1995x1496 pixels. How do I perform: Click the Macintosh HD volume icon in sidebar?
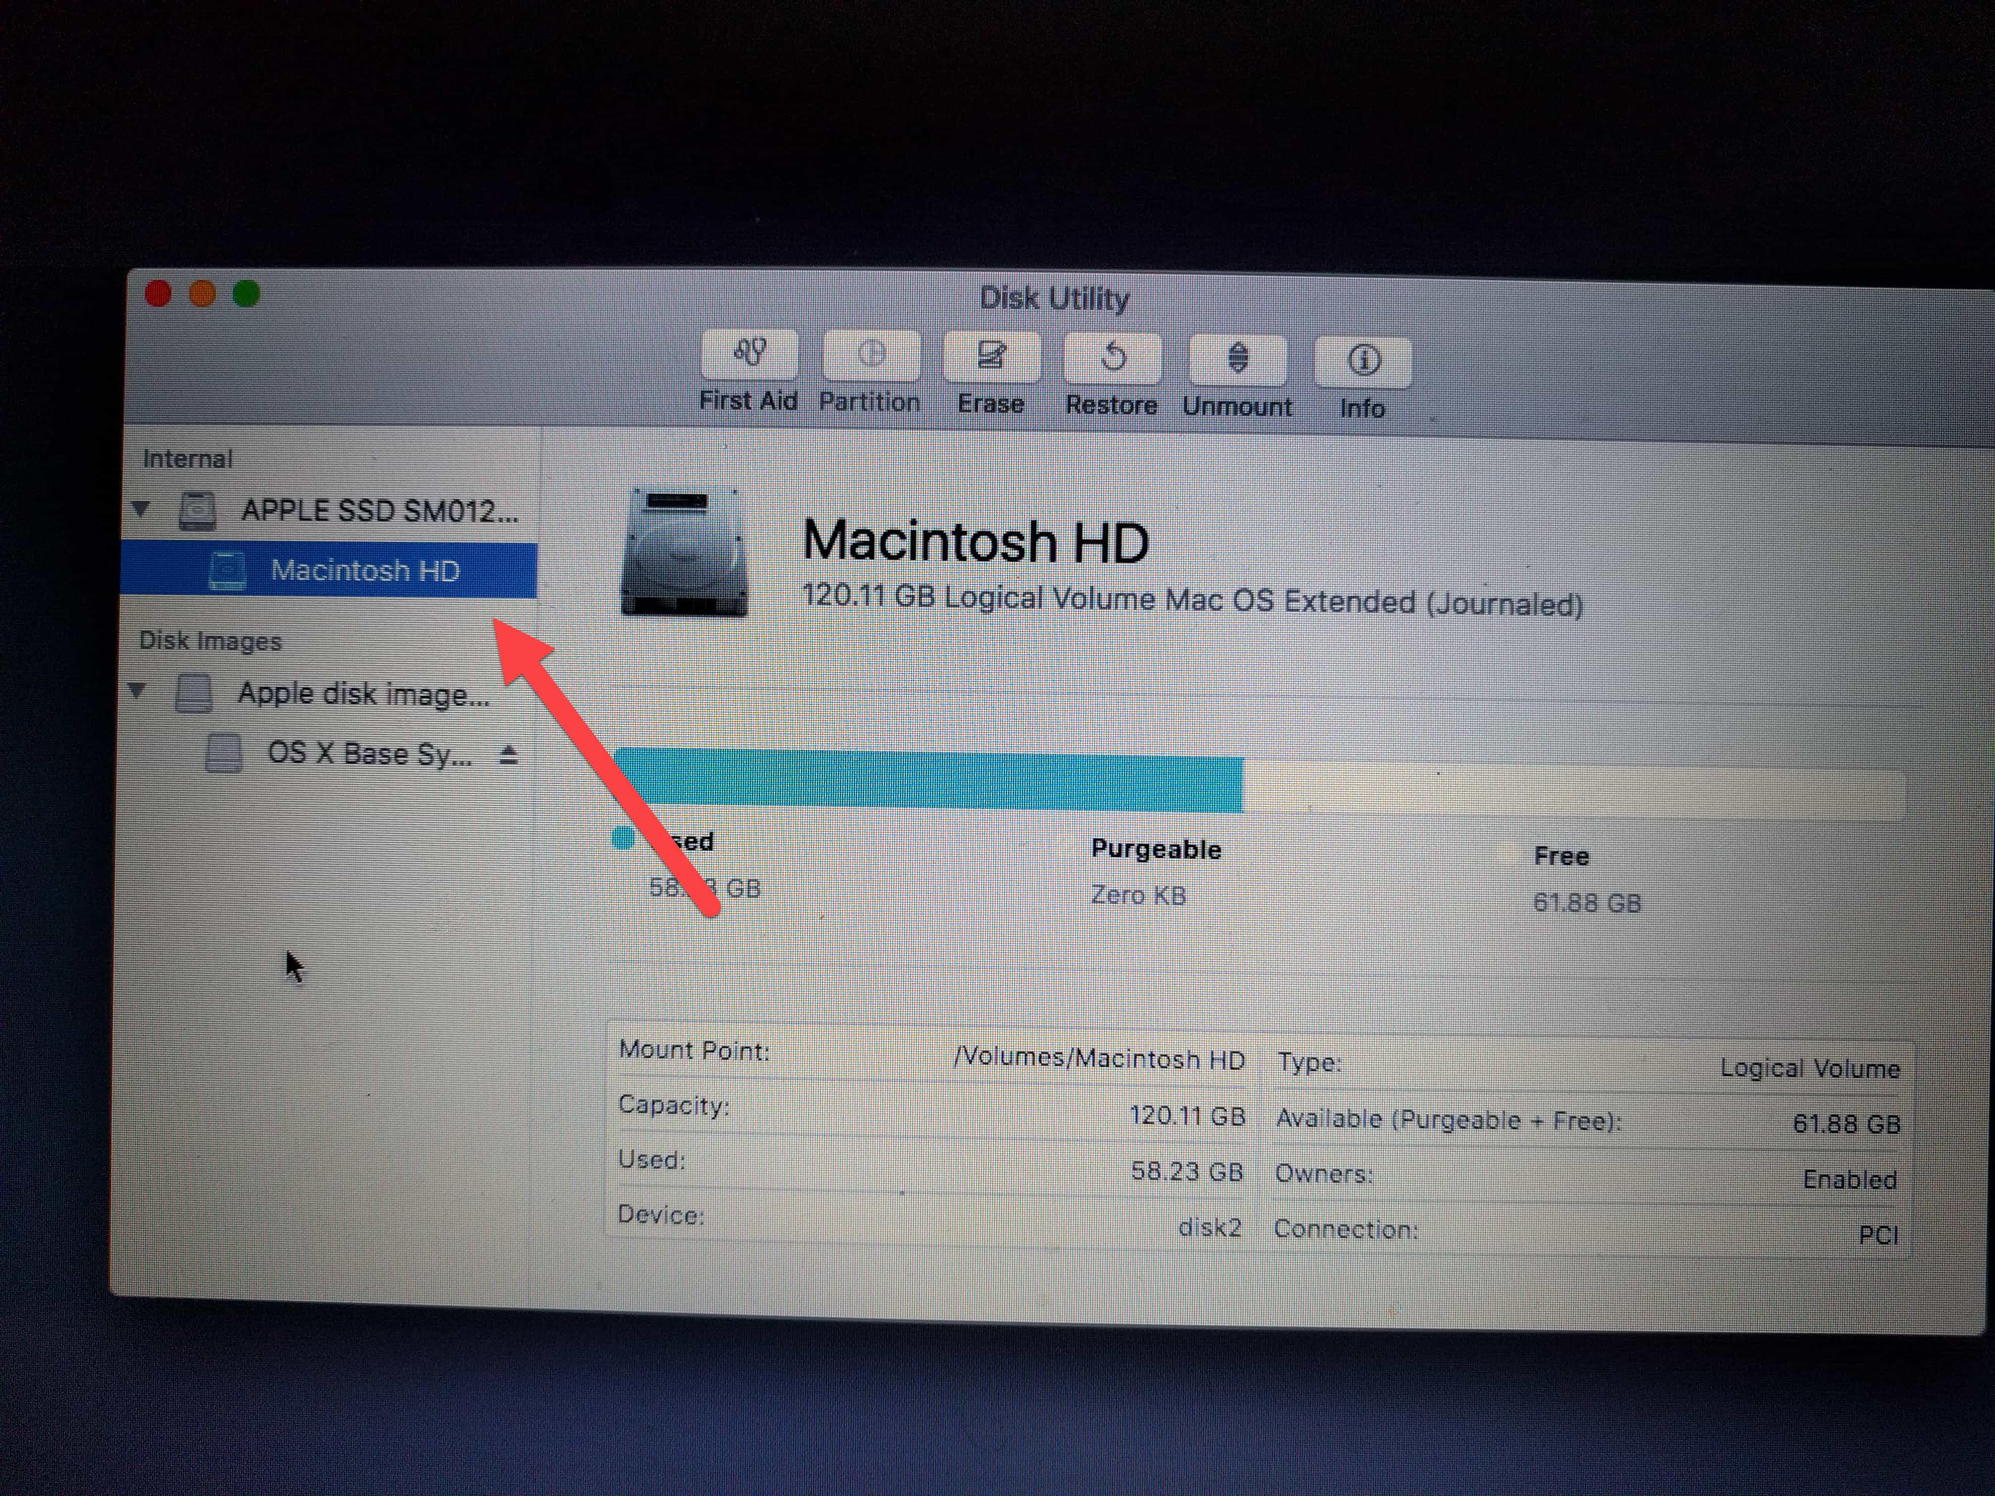click(227, 570)
